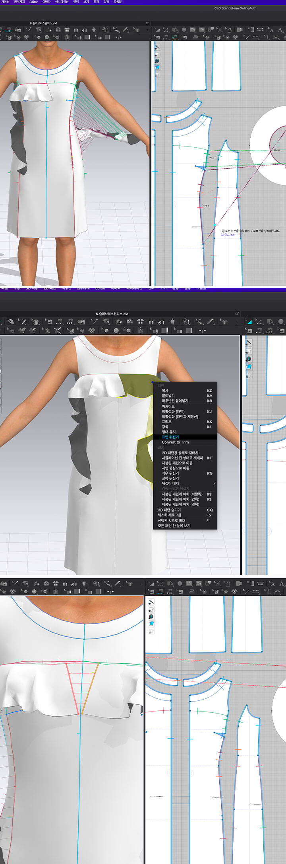Select the 6.슬리브리스원피스.dxf tab in the top window

(43, 23)
